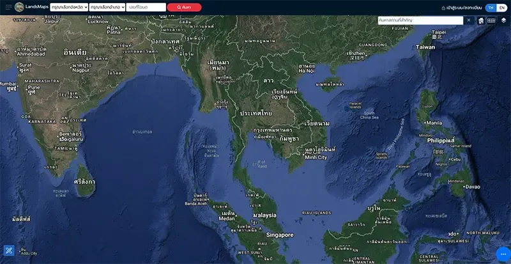Click the Davao city label
511x264 pixels.
tap(473, 187)
